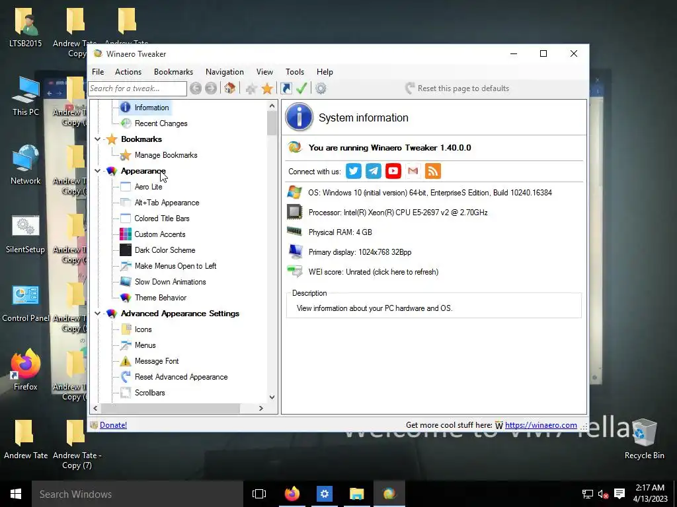Click the add bookmark star-plus icon

251,88
